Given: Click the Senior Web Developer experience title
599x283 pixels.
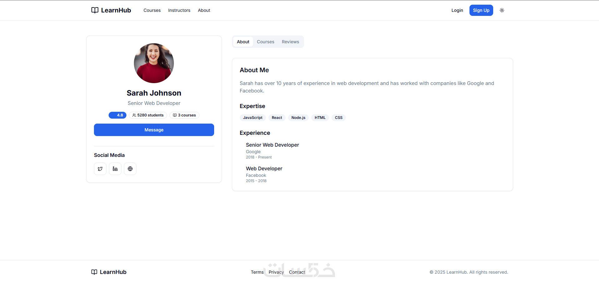Looking at the screenshot, I should coord(272,145).
